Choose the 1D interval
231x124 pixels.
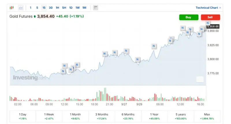[x=71, y=8]
